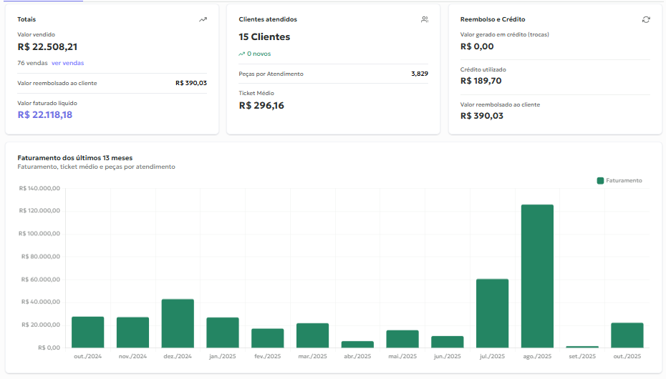Click the Crédito utilizado value R$ 189,70

pos(481,81)
